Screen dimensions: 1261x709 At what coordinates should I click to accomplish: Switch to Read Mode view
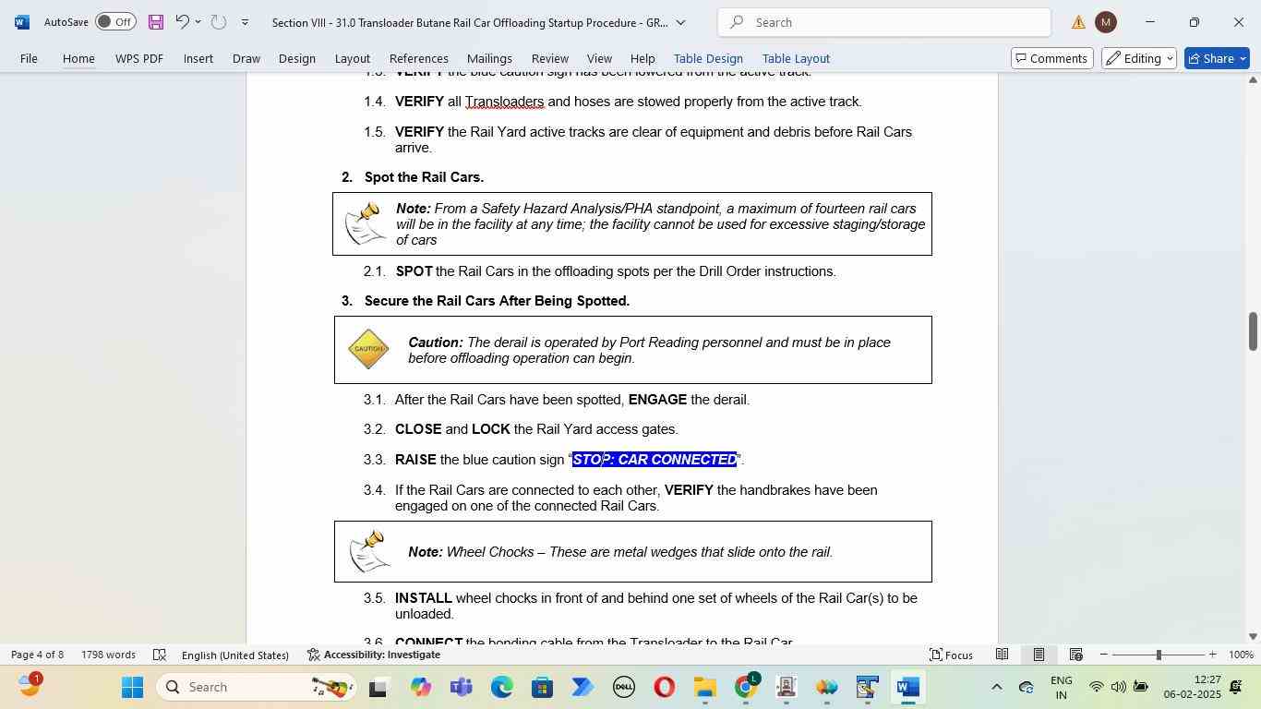1002,655
